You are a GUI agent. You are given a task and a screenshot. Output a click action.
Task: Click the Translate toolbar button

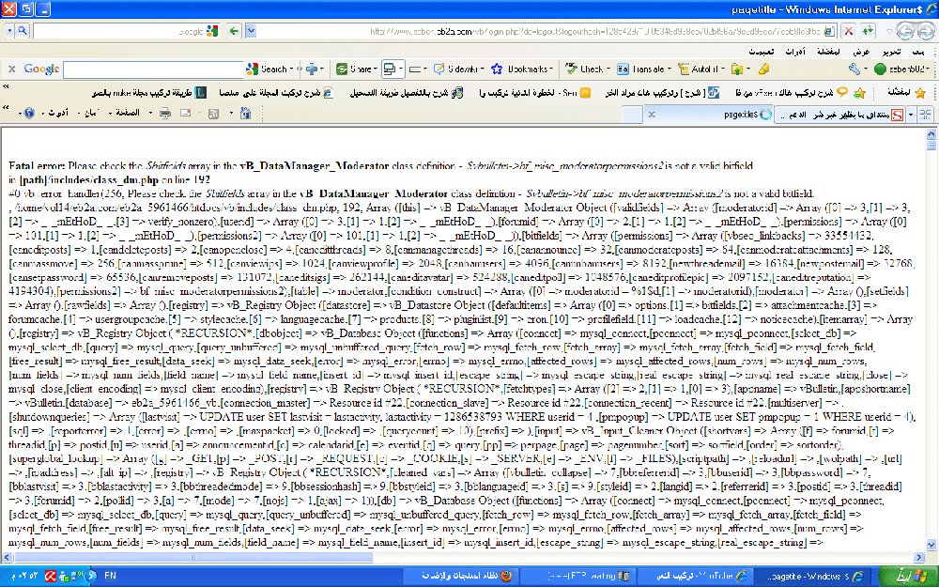[641, 69]
